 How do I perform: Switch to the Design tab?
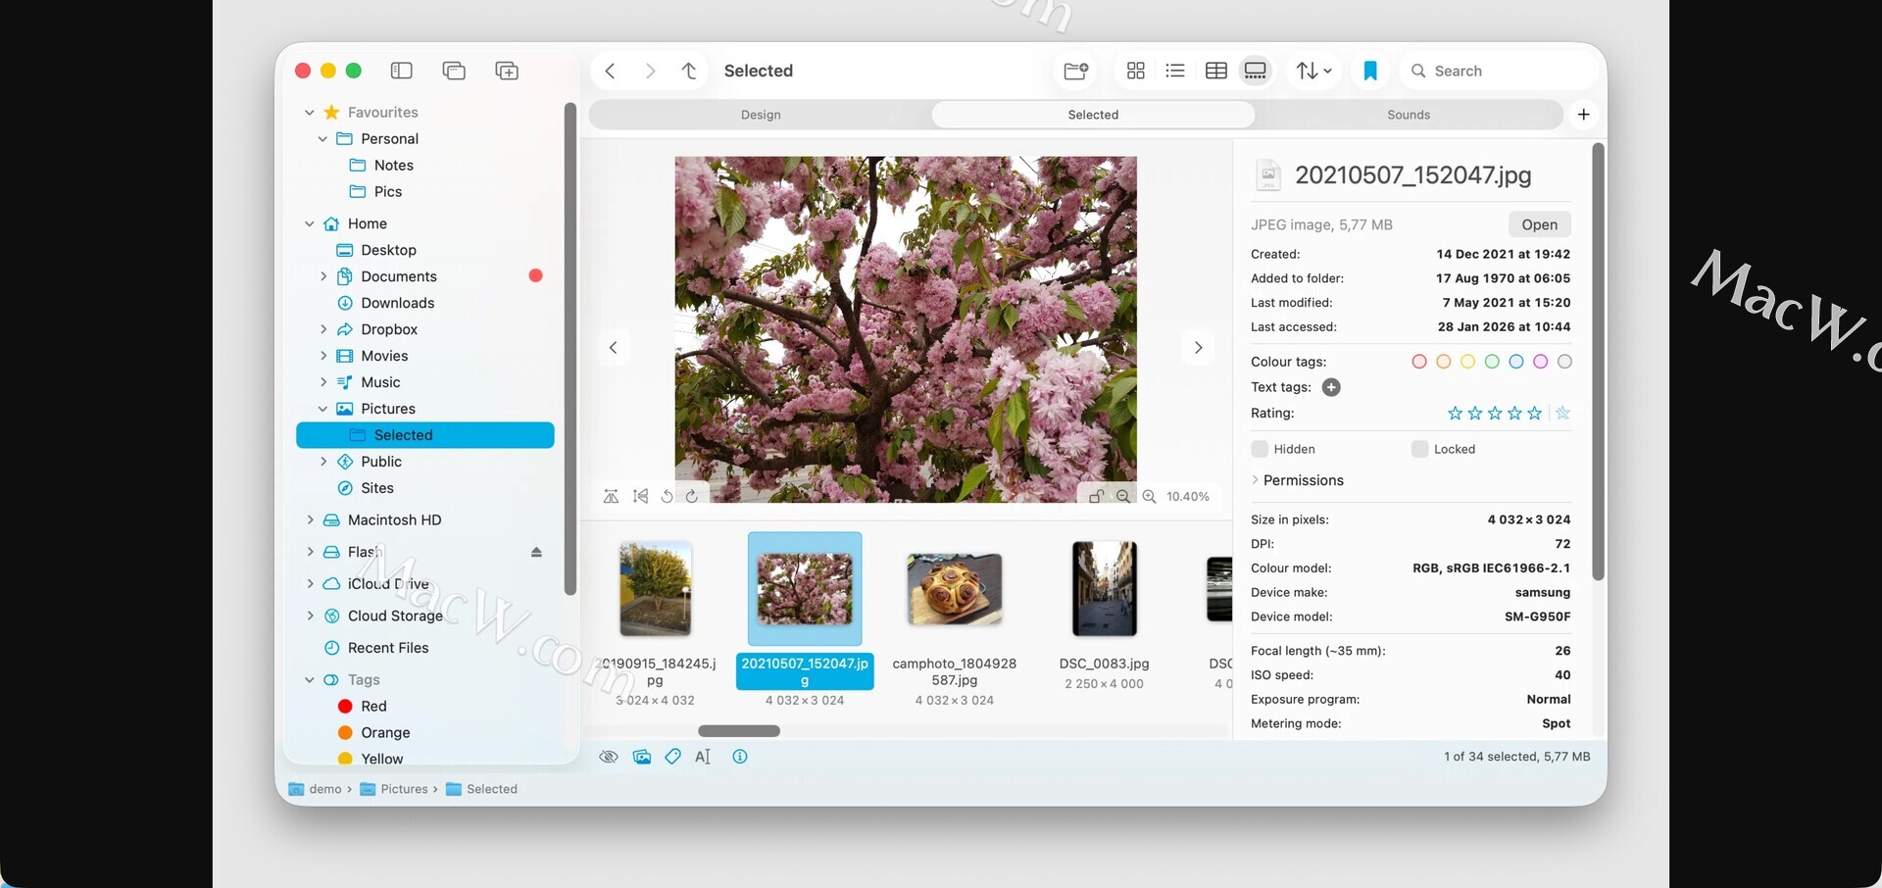pos(761,115)
